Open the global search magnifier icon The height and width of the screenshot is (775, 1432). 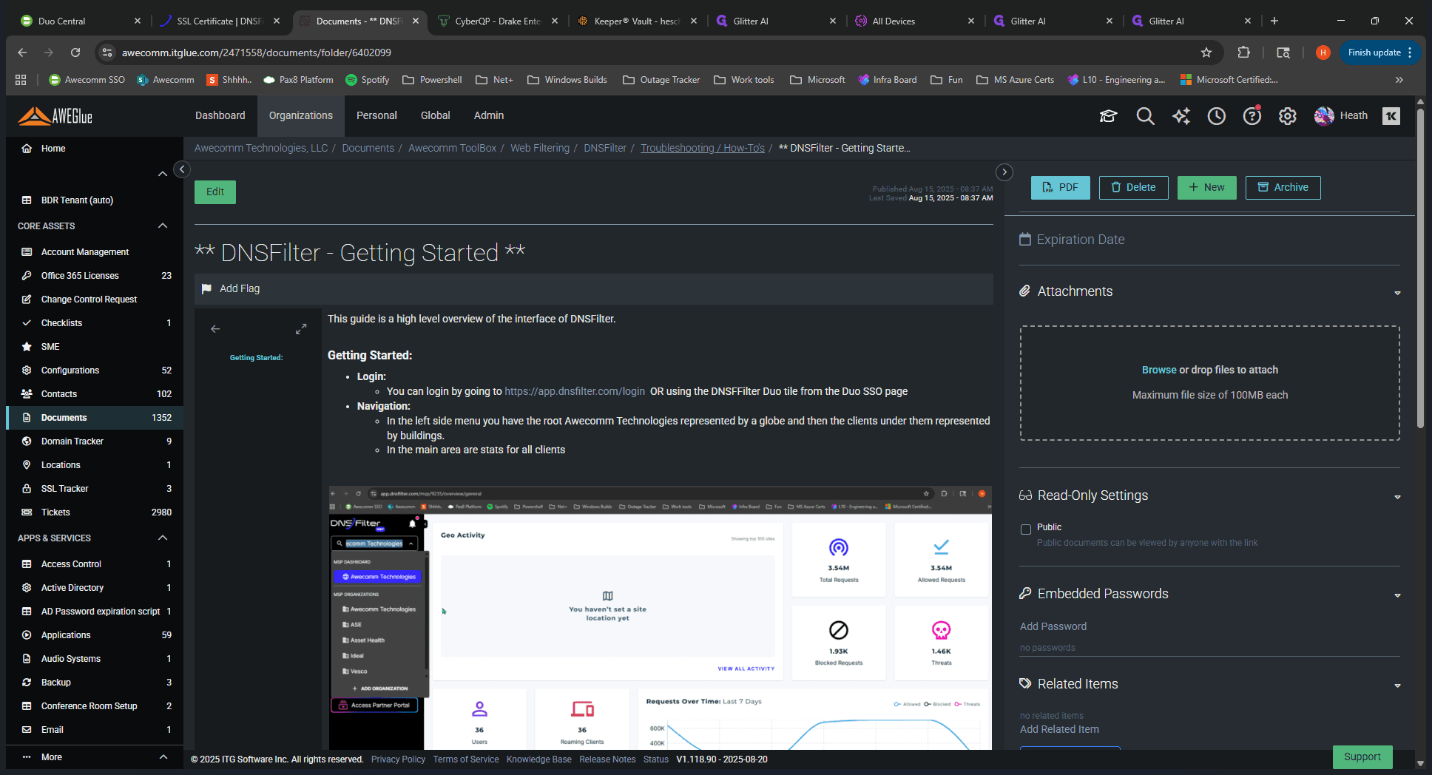1145,116
